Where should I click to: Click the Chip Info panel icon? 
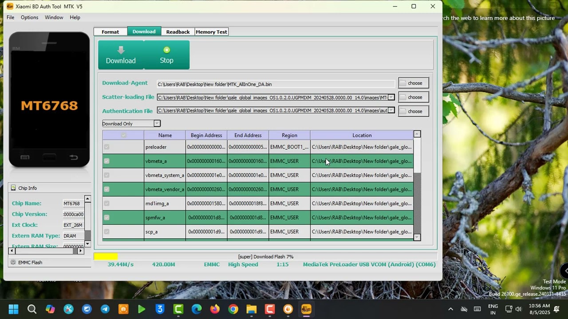(13, 188)
